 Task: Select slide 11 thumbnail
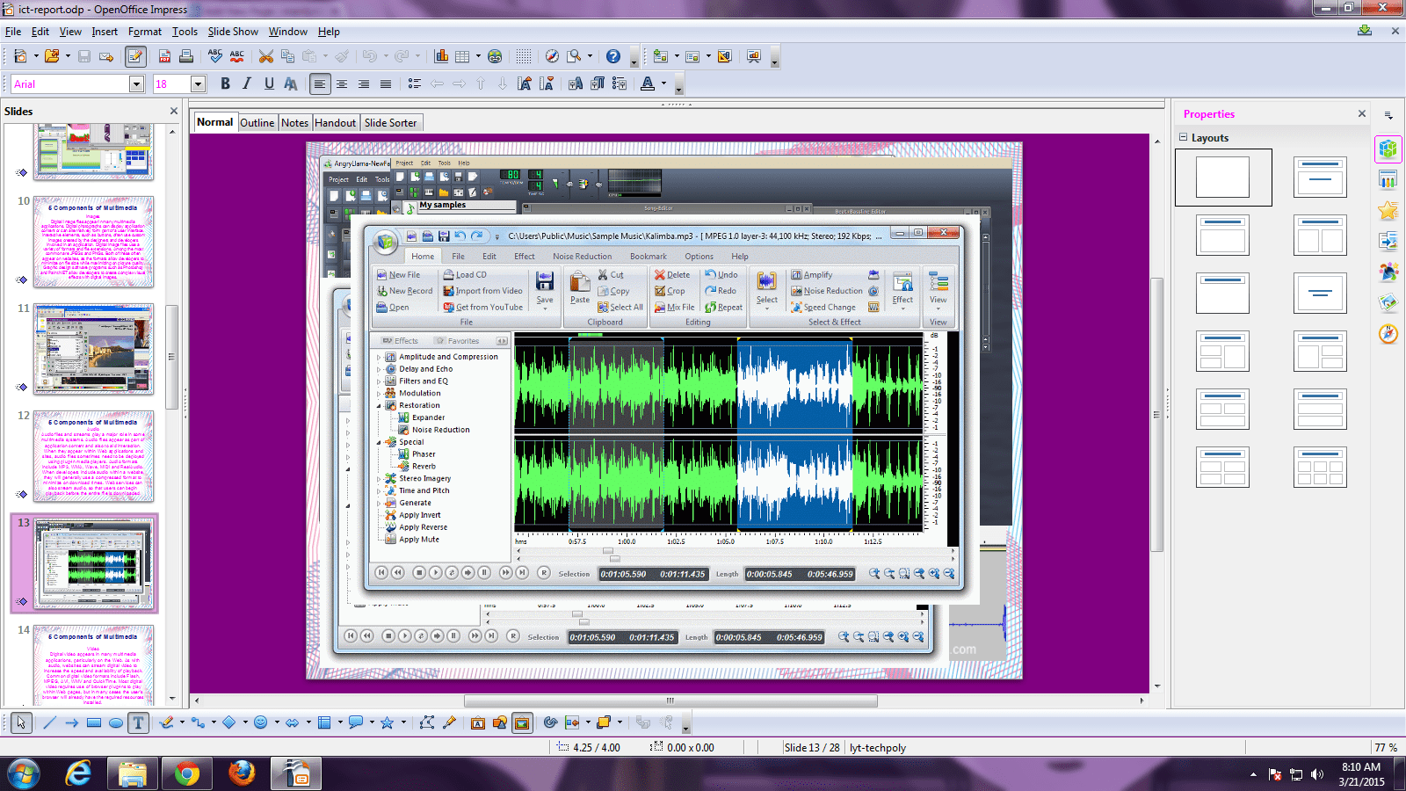pyautogui.click(x=94, y=348)
